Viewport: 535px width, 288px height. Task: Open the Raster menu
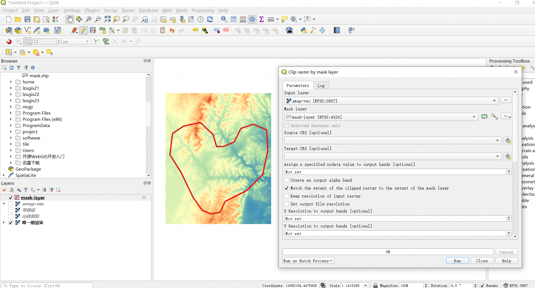click(128, 10)
